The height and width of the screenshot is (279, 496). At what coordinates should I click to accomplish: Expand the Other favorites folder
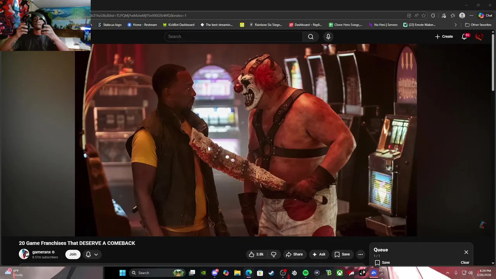click(478, 25)
